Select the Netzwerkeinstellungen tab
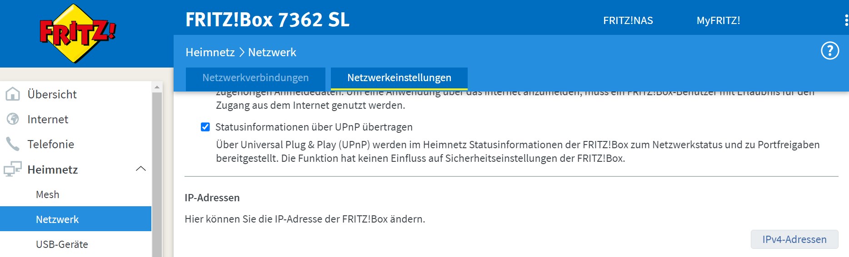 pyautogui.click(x=399, y=78)
